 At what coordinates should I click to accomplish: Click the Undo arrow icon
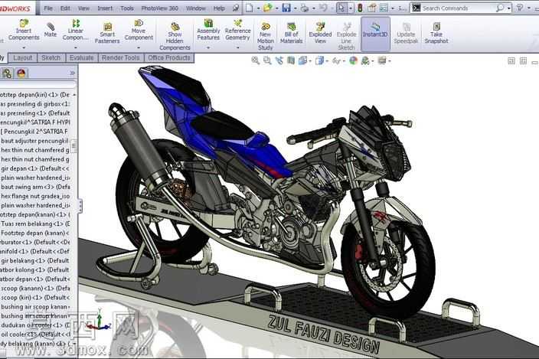tap(323, 8)
